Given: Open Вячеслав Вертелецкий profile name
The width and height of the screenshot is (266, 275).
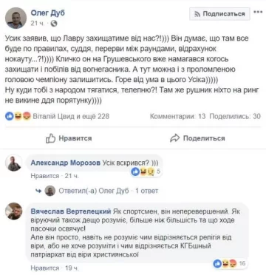Looking at the screenshot, I should [71, 211].
